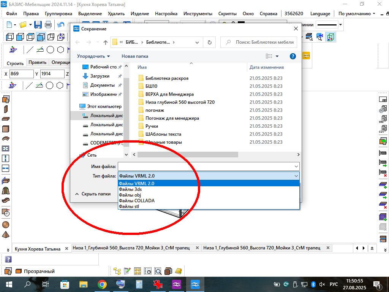Click the structure tree icon in bottom toolbar

pos(117,271)
